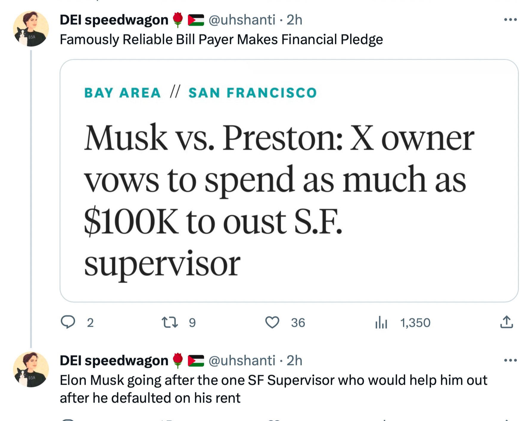This screenshot has width=529, height=421.
Task: Open view analytics showing 1,350 views
Action: tap(381, 322)
